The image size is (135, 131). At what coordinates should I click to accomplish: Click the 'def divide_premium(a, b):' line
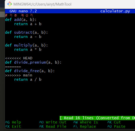[33, 62]
